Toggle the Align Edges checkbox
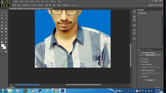The width and height of the screenshot is (166, 93). click(x=70, y=5)
